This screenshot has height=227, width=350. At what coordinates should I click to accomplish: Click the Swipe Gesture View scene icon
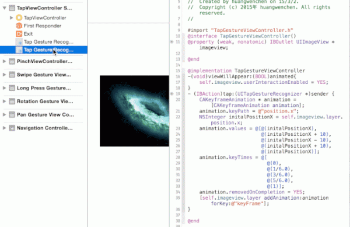pyautogui.click(x=12, y=75)
